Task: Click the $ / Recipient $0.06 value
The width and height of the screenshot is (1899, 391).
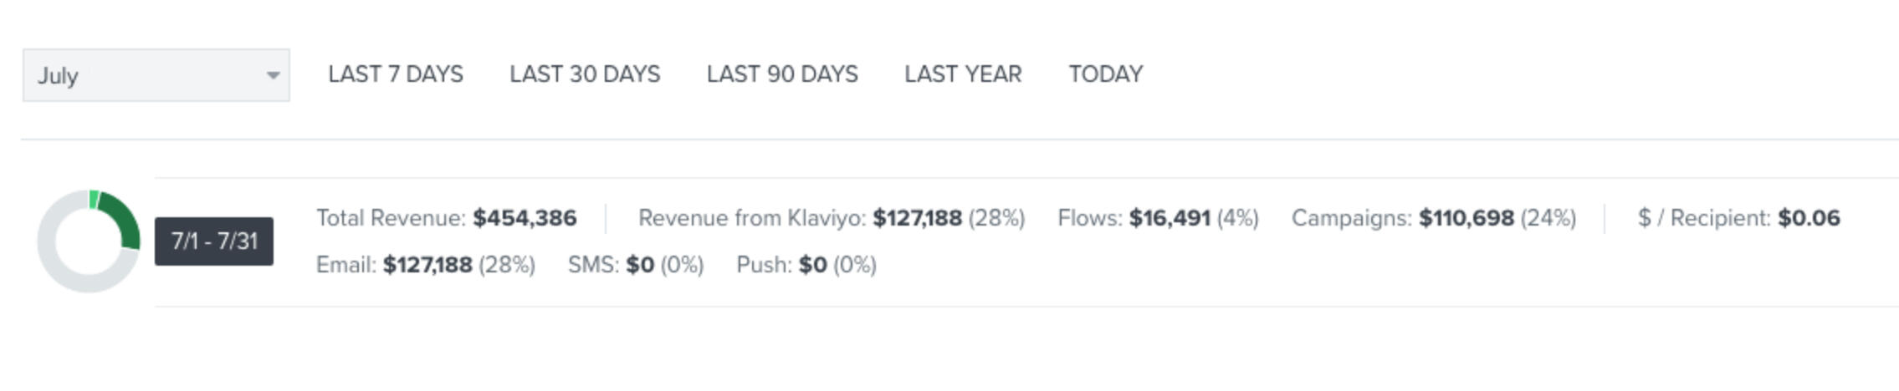Action: 1808,218
